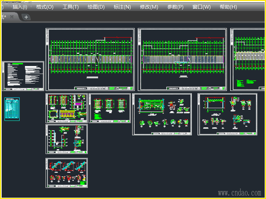The height and width of the screenshot is (199, 266).
Task: Click the first large floor plan sheet
Action: coord(90,59)
